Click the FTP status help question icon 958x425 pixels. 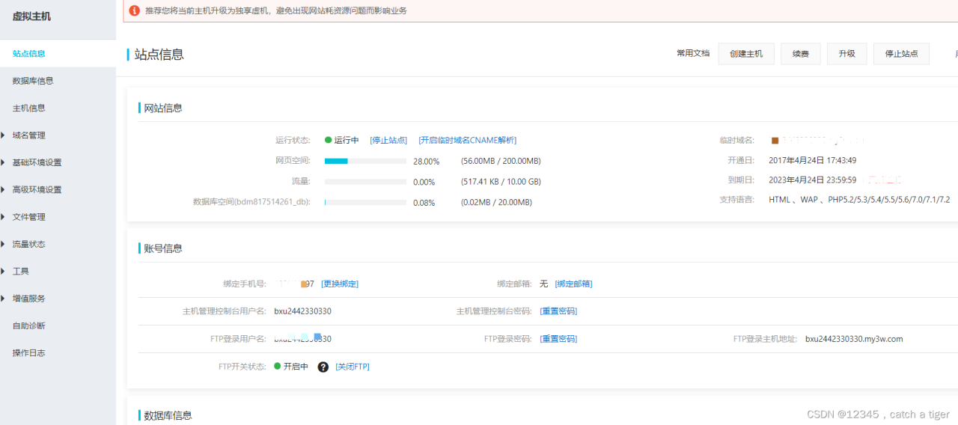coord(323,367)
